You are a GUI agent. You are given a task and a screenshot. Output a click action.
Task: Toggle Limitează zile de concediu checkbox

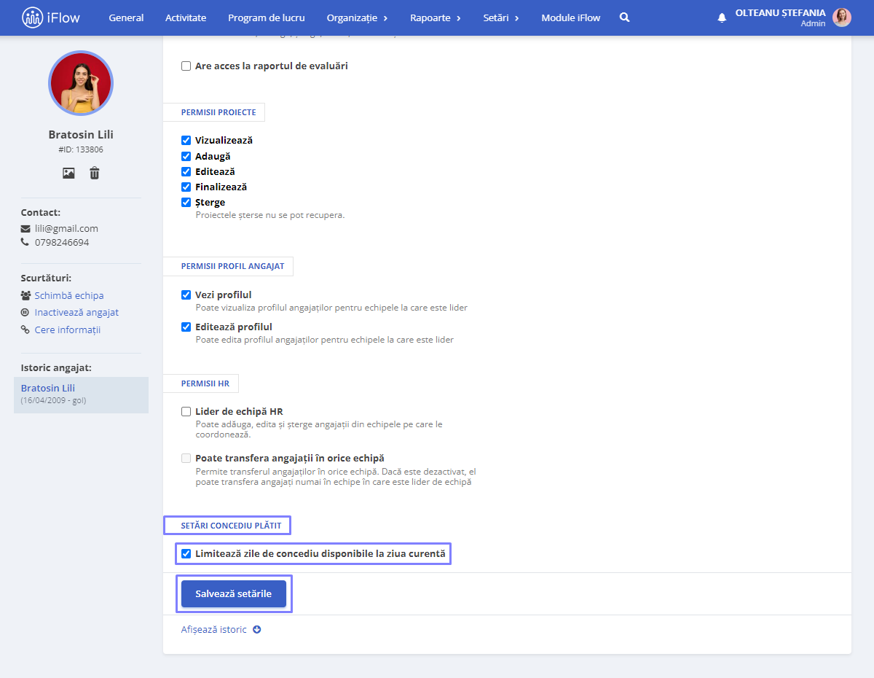point(186,553)
